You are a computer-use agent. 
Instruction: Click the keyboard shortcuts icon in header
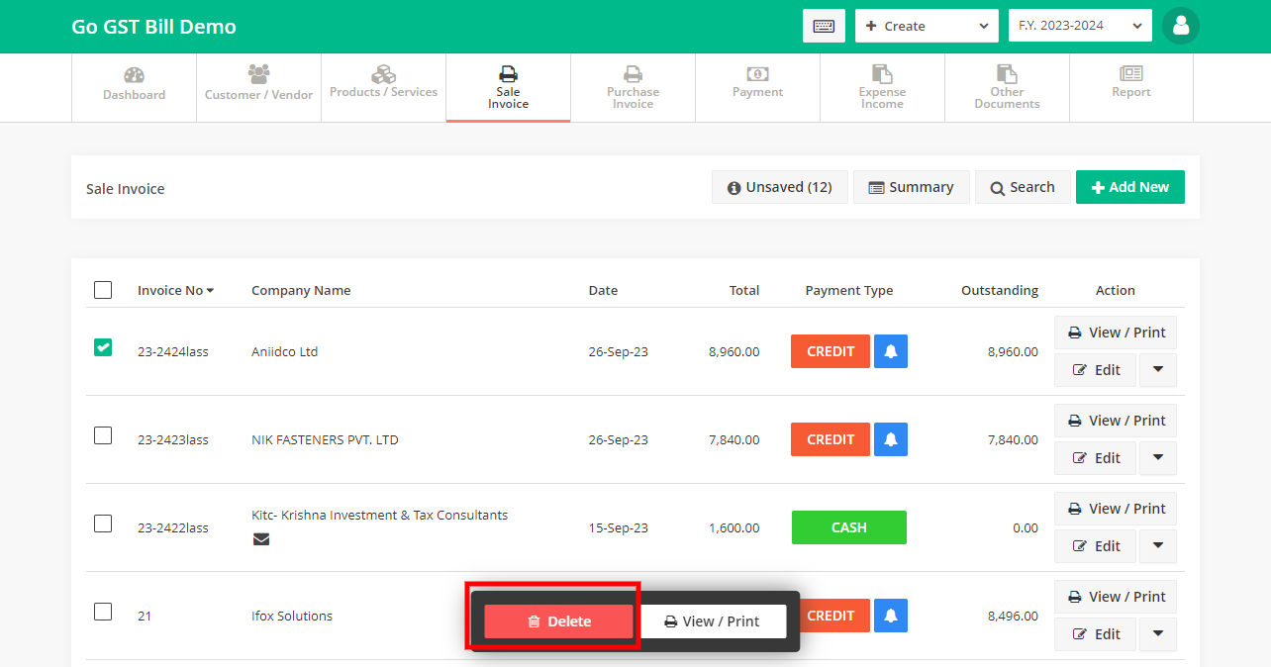824,26
